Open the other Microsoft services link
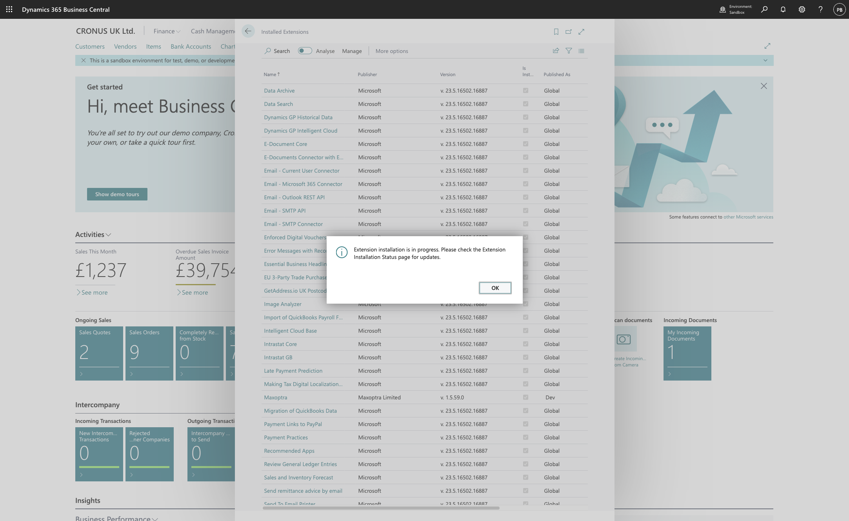The image size is (849, 521). point(748,217)
